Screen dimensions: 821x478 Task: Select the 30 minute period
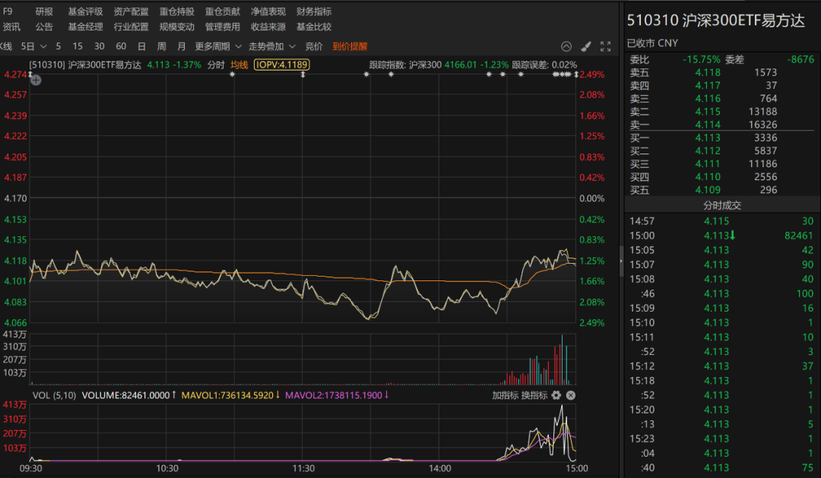pyautogui.click(x=99, y=46)
